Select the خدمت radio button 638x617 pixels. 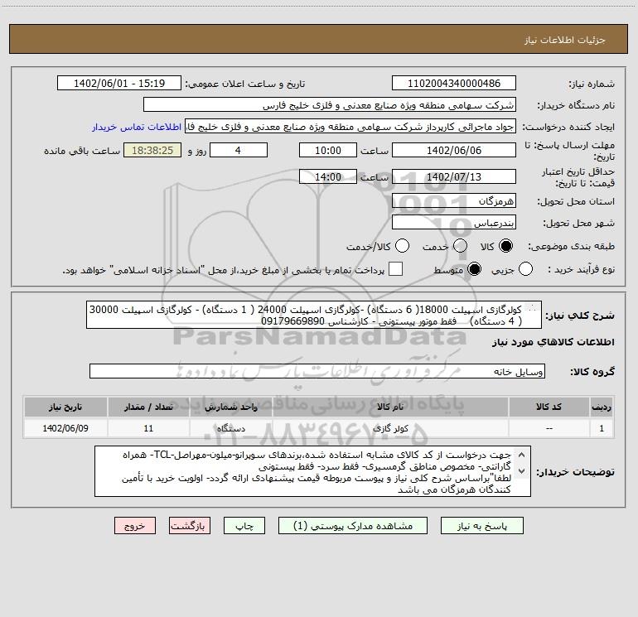[x=460, y=246]
